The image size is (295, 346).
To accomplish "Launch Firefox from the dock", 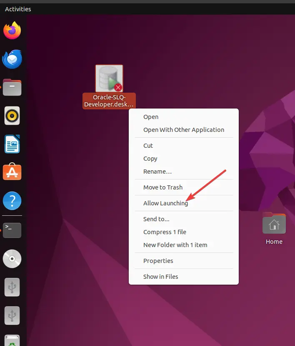I will tap(12, 30).
